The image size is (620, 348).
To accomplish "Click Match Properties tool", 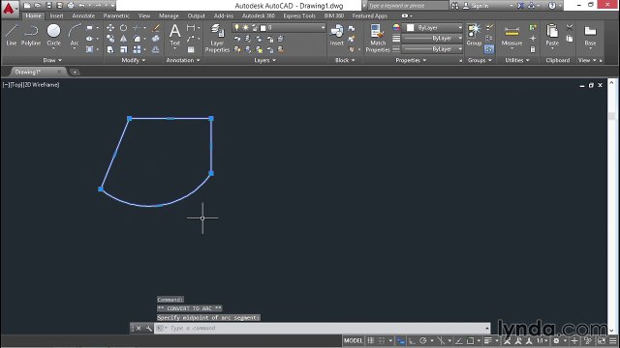I will (378, 38).
